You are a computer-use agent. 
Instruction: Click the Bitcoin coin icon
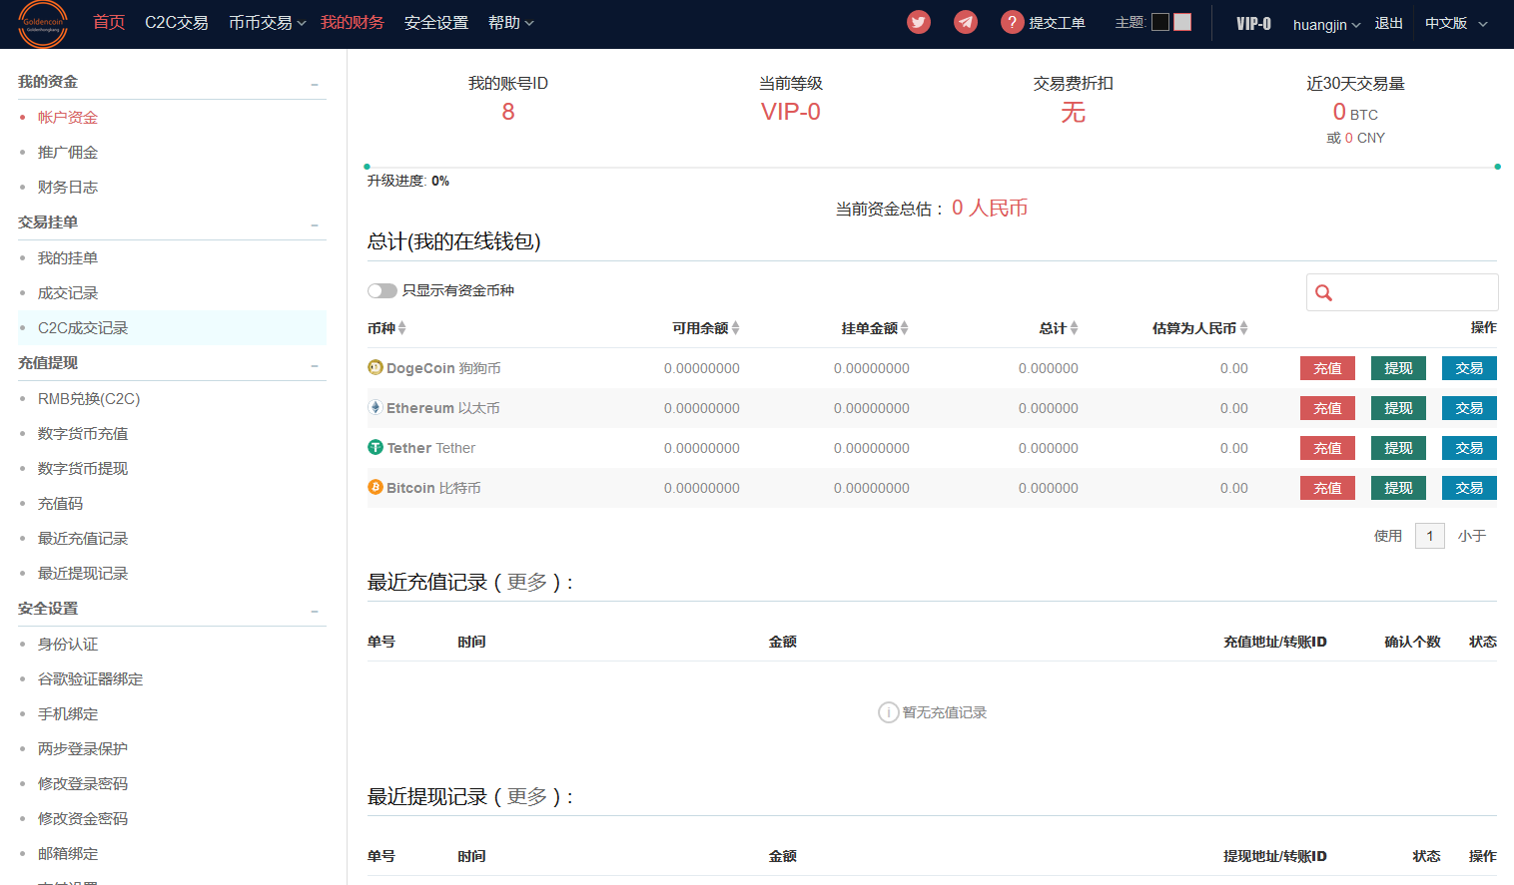(x=376, y=487)
